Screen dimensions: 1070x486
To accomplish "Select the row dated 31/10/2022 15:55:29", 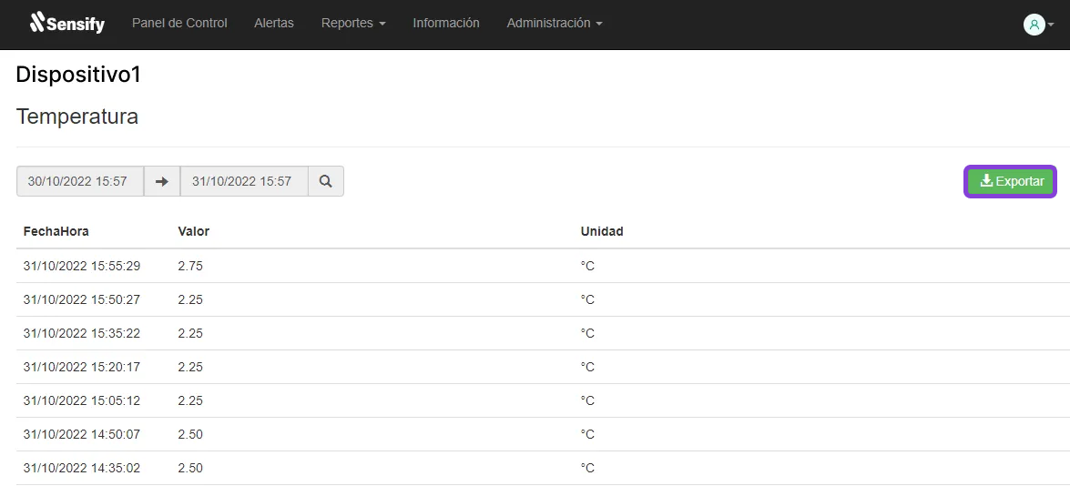I will click(543, 266).
